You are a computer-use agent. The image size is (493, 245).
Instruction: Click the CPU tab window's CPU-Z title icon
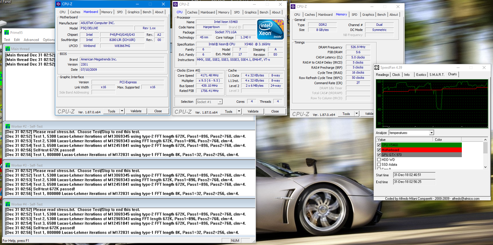tap(175, 5)
